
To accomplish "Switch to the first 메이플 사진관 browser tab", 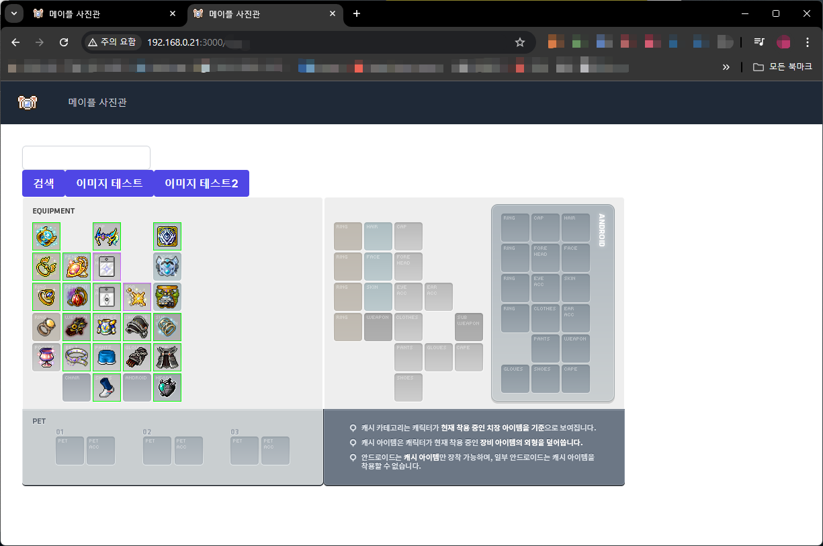I will (105, 14).
